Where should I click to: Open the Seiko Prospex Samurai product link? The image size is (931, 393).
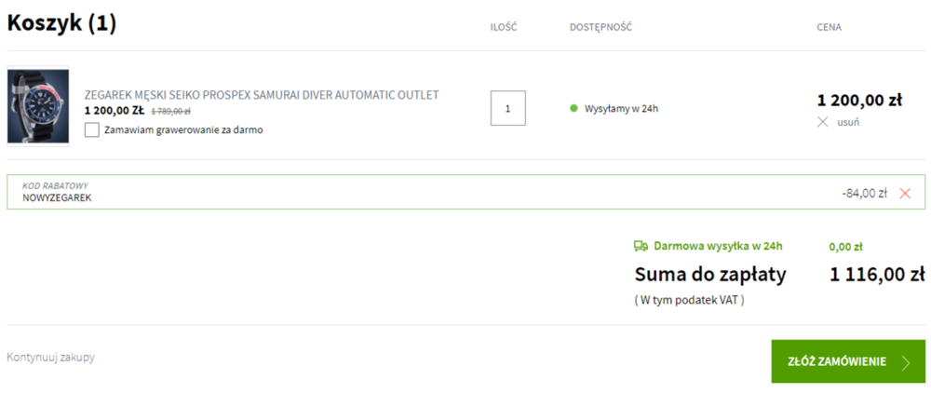tap(262, 95)
